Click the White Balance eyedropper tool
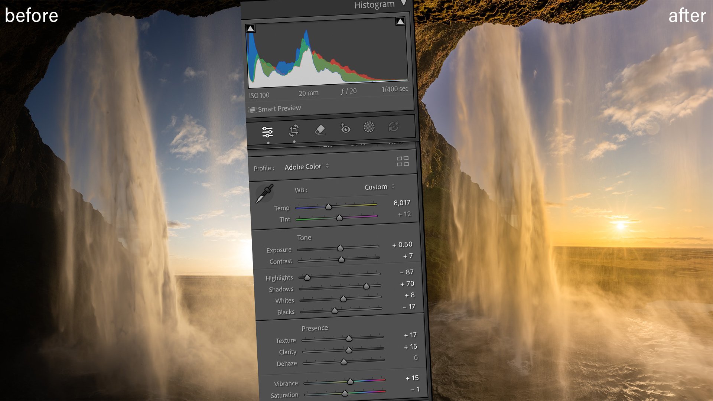Image resolution: width=713 pixels, height=401 pixels. pyautogui.click(x=265, y=193)
